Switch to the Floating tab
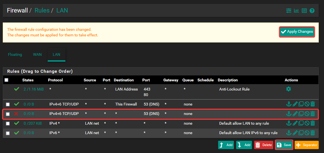 click(15, 54)
